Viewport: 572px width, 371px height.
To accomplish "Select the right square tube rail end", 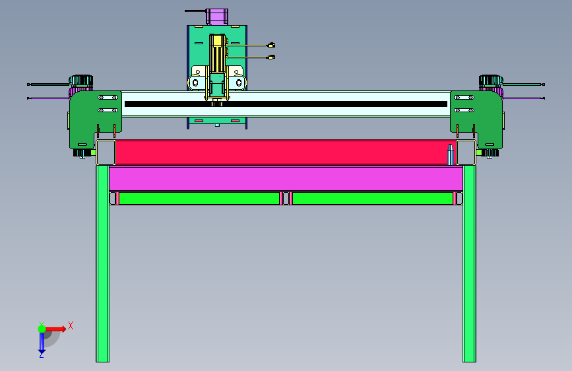I will 466,152.
